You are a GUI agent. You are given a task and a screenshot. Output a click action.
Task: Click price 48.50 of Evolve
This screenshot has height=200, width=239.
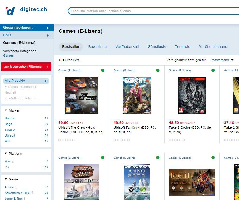(174, 123)
